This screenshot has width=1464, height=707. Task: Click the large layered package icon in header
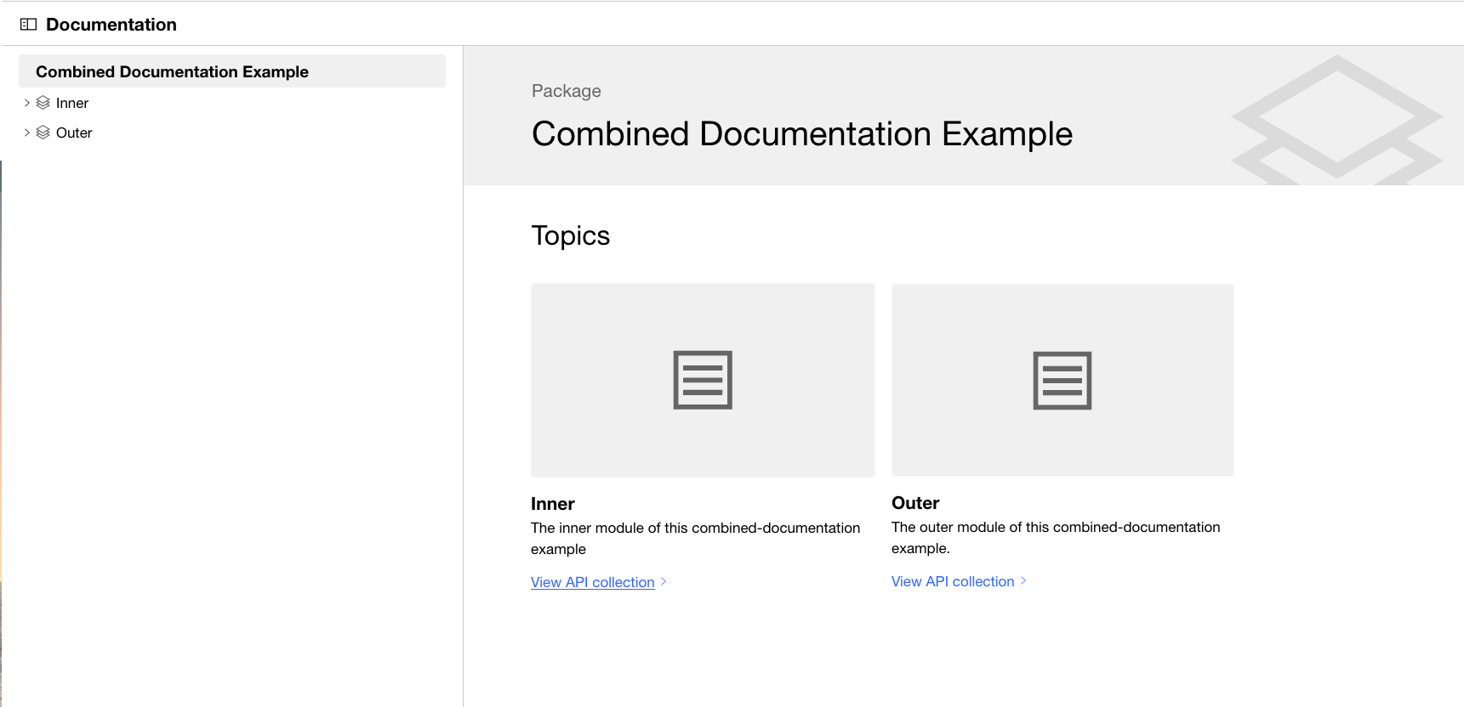[1336, 119]
